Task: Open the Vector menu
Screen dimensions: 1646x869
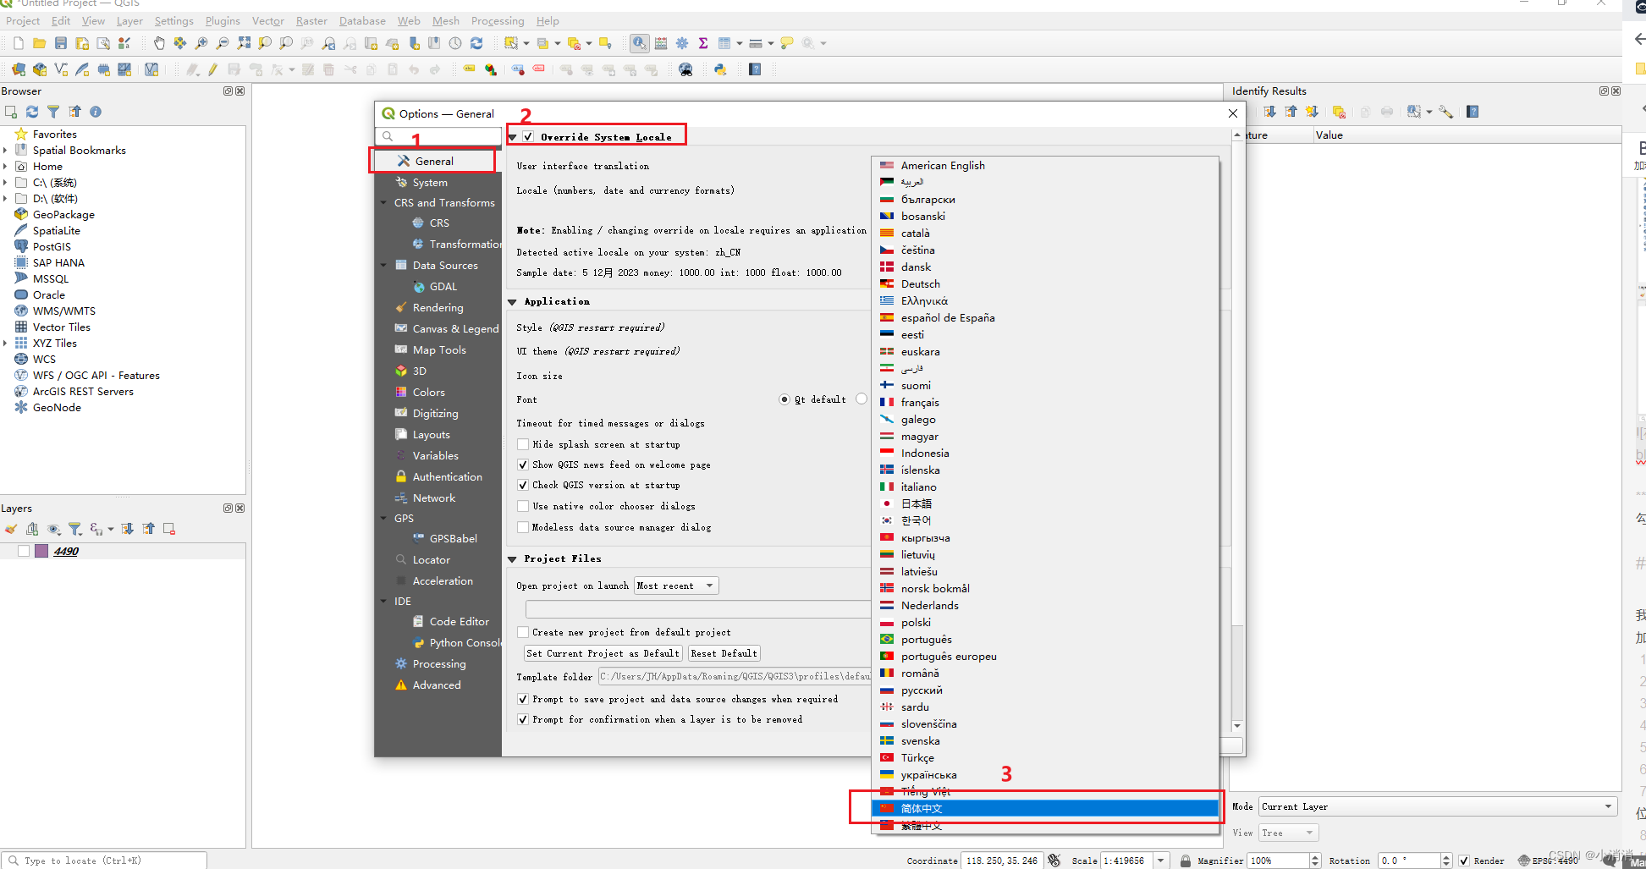Action: 268,20
